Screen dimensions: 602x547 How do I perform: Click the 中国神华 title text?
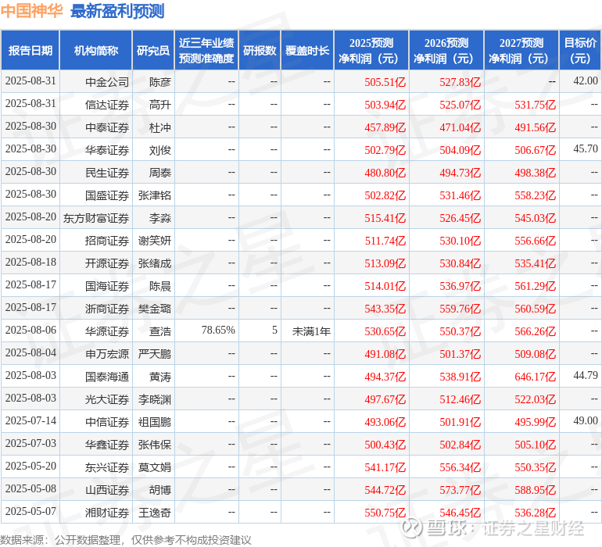[31, 11]
